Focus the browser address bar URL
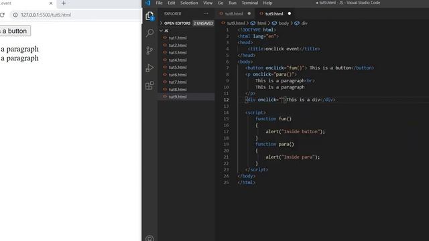The height and width of the screenshot is (241, 429). 46,15
